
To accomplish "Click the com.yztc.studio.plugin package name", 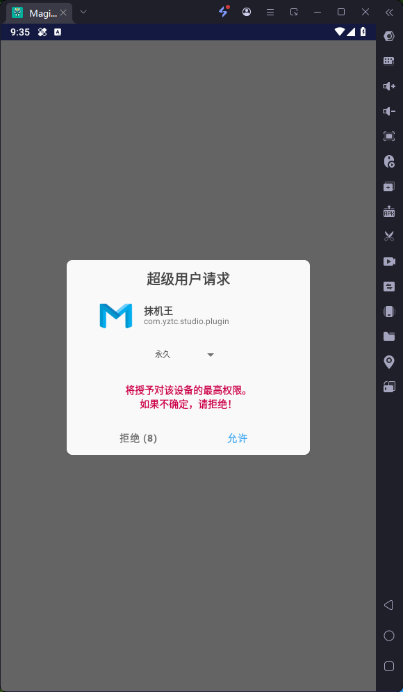I will [x=186, y=321].
